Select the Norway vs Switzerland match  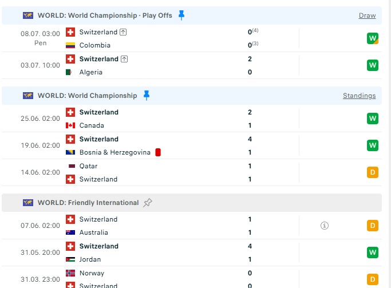click(192, 278)
